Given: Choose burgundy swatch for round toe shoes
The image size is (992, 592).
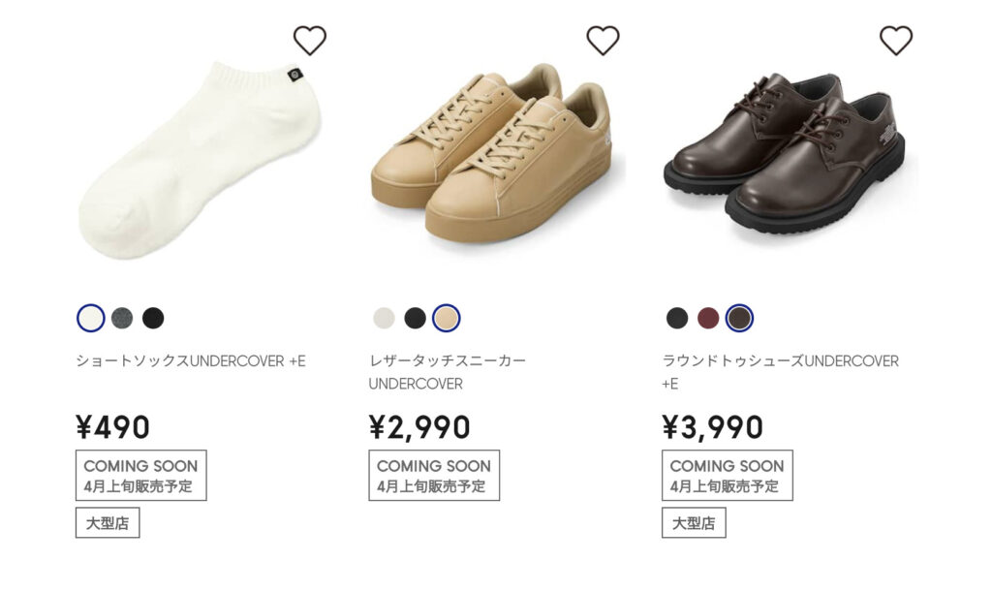Looking at the screenshot, I should tap(708, 318).
